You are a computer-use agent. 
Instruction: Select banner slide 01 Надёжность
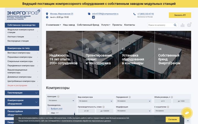pyautogui.click(x=64, y=55)
